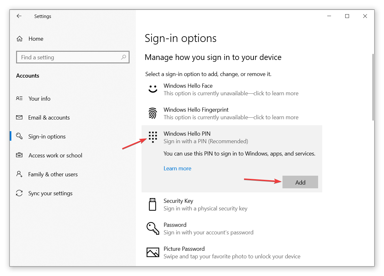This screenshot has height=276, width=384.
Task: Click the Home house icon
Action: pos(20,39)
